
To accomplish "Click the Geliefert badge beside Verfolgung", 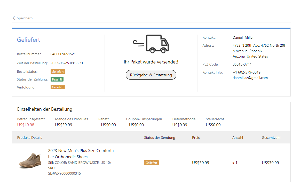I will (x=58, y=87).
